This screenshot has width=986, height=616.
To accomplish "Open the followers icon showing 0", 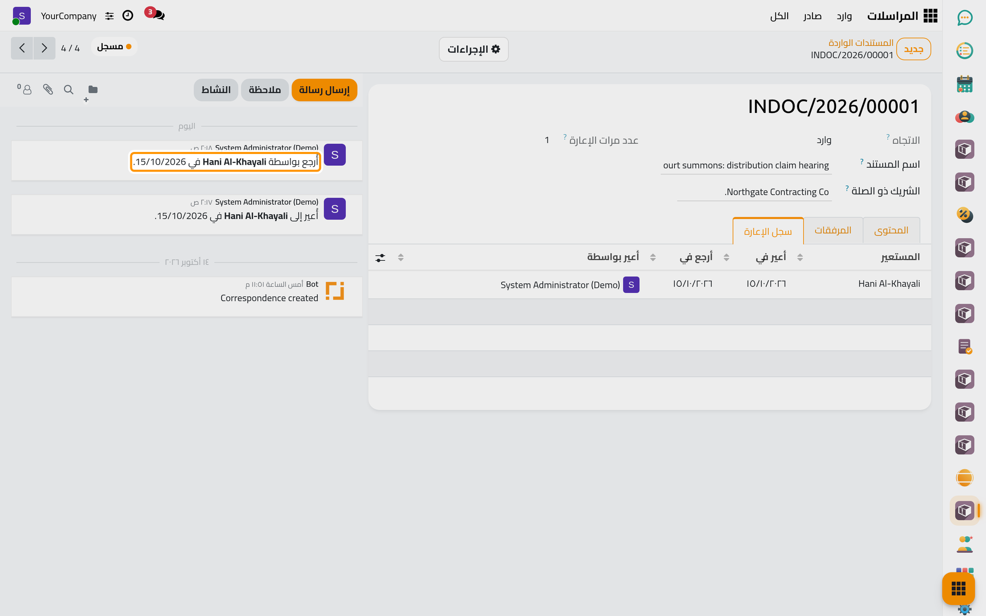I will pos(25,89).
